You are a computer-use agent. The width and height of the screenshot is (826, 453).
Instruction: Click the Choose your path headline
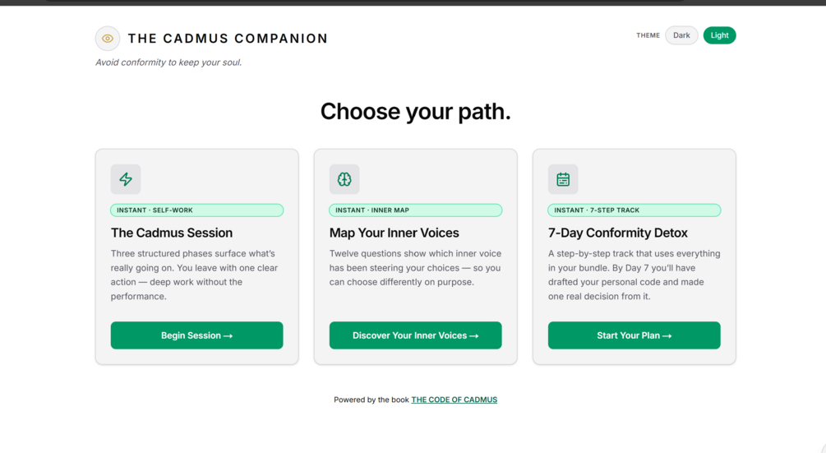click(415, 112)
